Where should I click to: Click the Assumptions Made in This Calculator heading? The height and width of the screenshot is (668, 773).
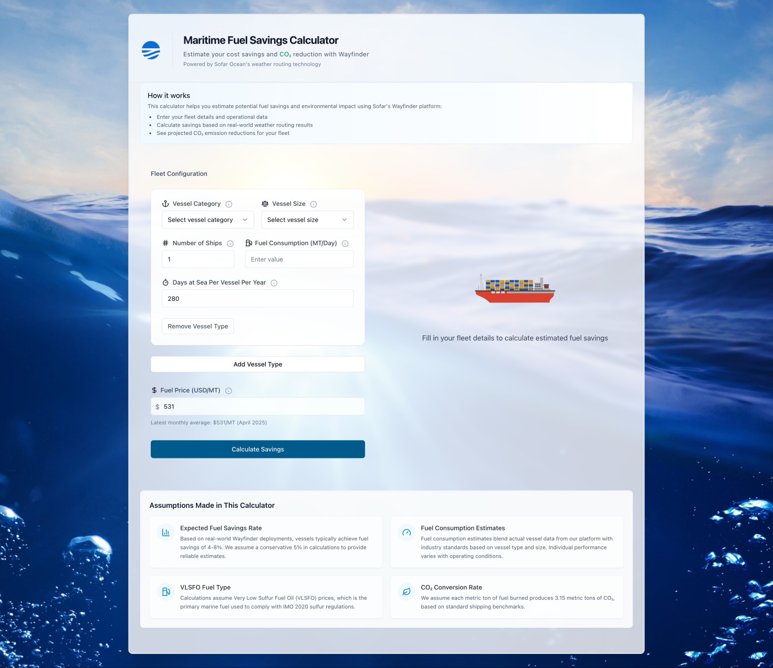[x=212, y=506]
